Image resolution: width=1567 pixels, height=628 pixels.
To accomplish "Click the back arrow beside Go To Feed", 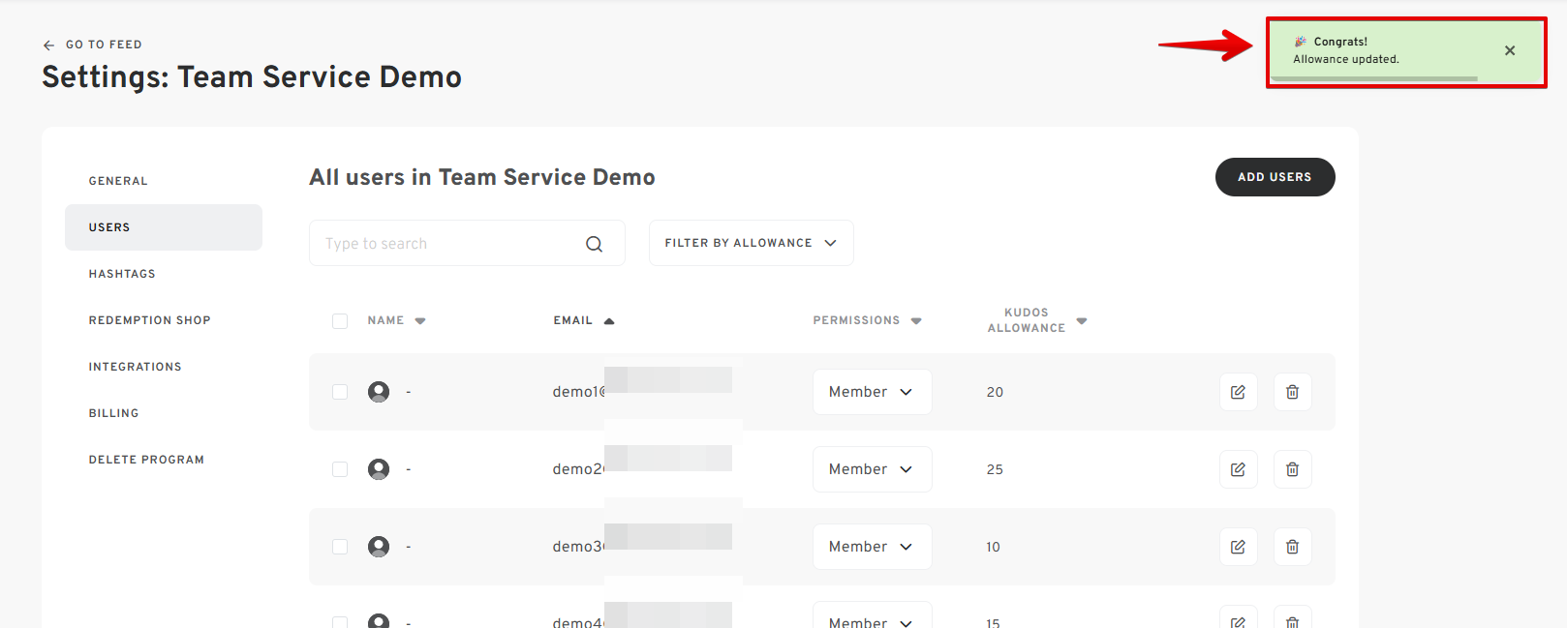I will (x=48, y=45).
